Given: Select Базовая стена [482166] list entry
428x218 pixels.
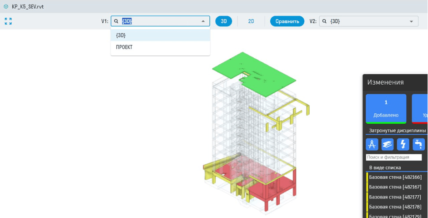Looking at the screenshot, I should [x=395, y=177].
